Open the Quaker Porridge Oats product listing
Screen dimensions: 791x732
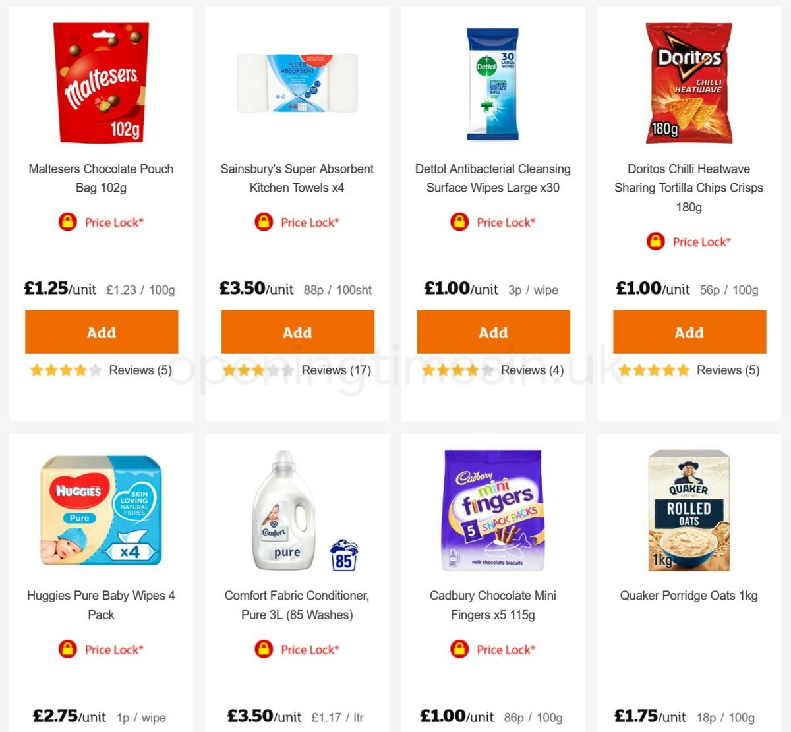[689, 595]
